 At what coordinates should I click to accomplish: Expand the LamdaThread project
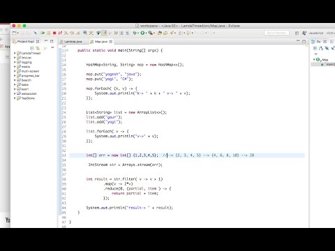click(x=15, y=53)
